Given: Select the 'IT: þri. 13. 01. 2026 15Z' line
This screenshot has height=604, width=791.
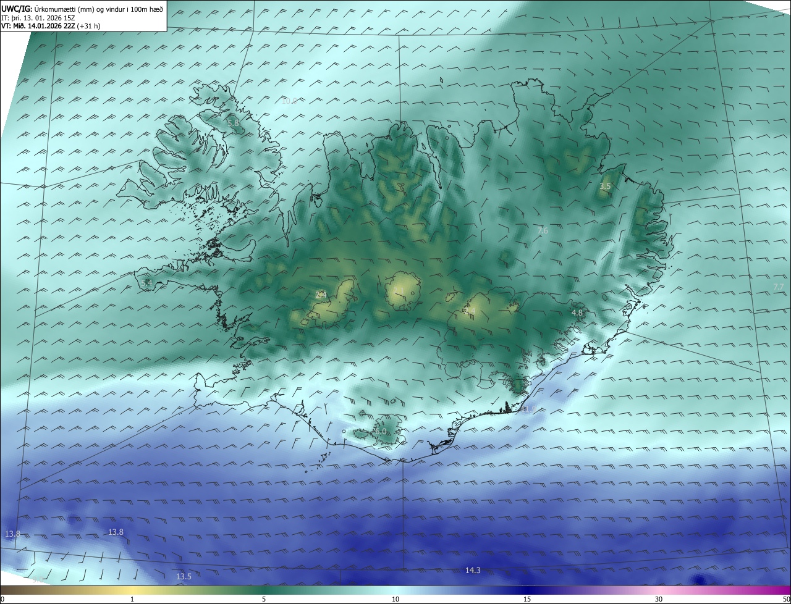Looking at the screenshot, I should pos(38,18).
